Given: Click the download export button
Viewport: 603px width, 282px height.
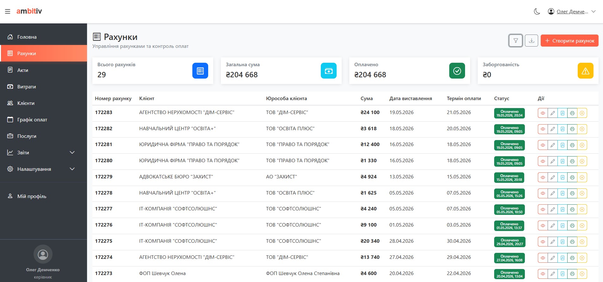Looking at the screenshot, I should (532, 41).
